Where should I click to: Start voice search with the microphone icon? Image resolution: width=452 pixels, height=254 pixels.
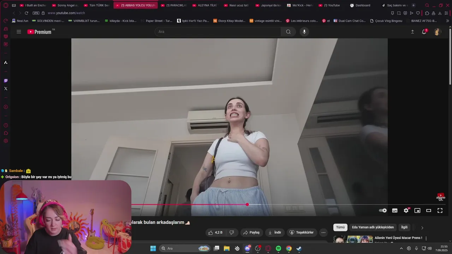304,32
